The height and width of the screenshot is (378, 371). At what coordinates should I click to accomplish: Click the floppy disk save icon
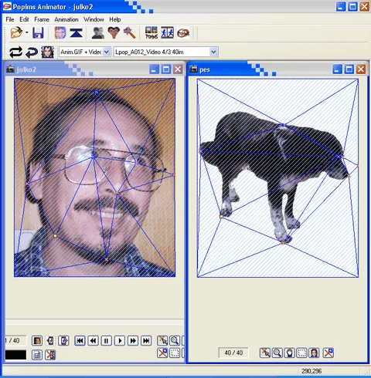[x=38, y=33]
